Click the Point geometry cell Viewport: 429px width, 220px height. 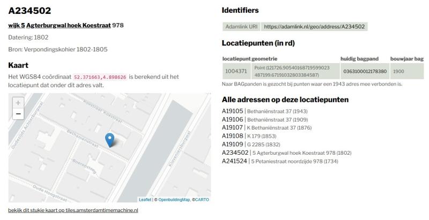point(295,71)
